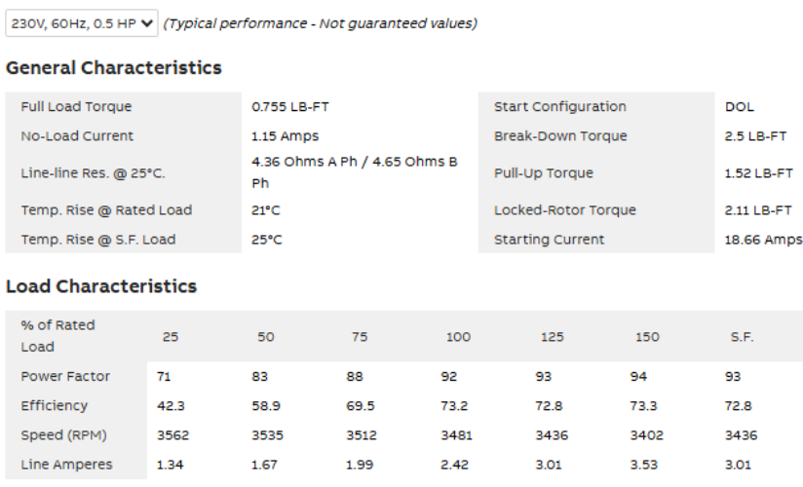Select the Pull-Up Torque label
The image size is (803, 487).
(x=544, y=173)
